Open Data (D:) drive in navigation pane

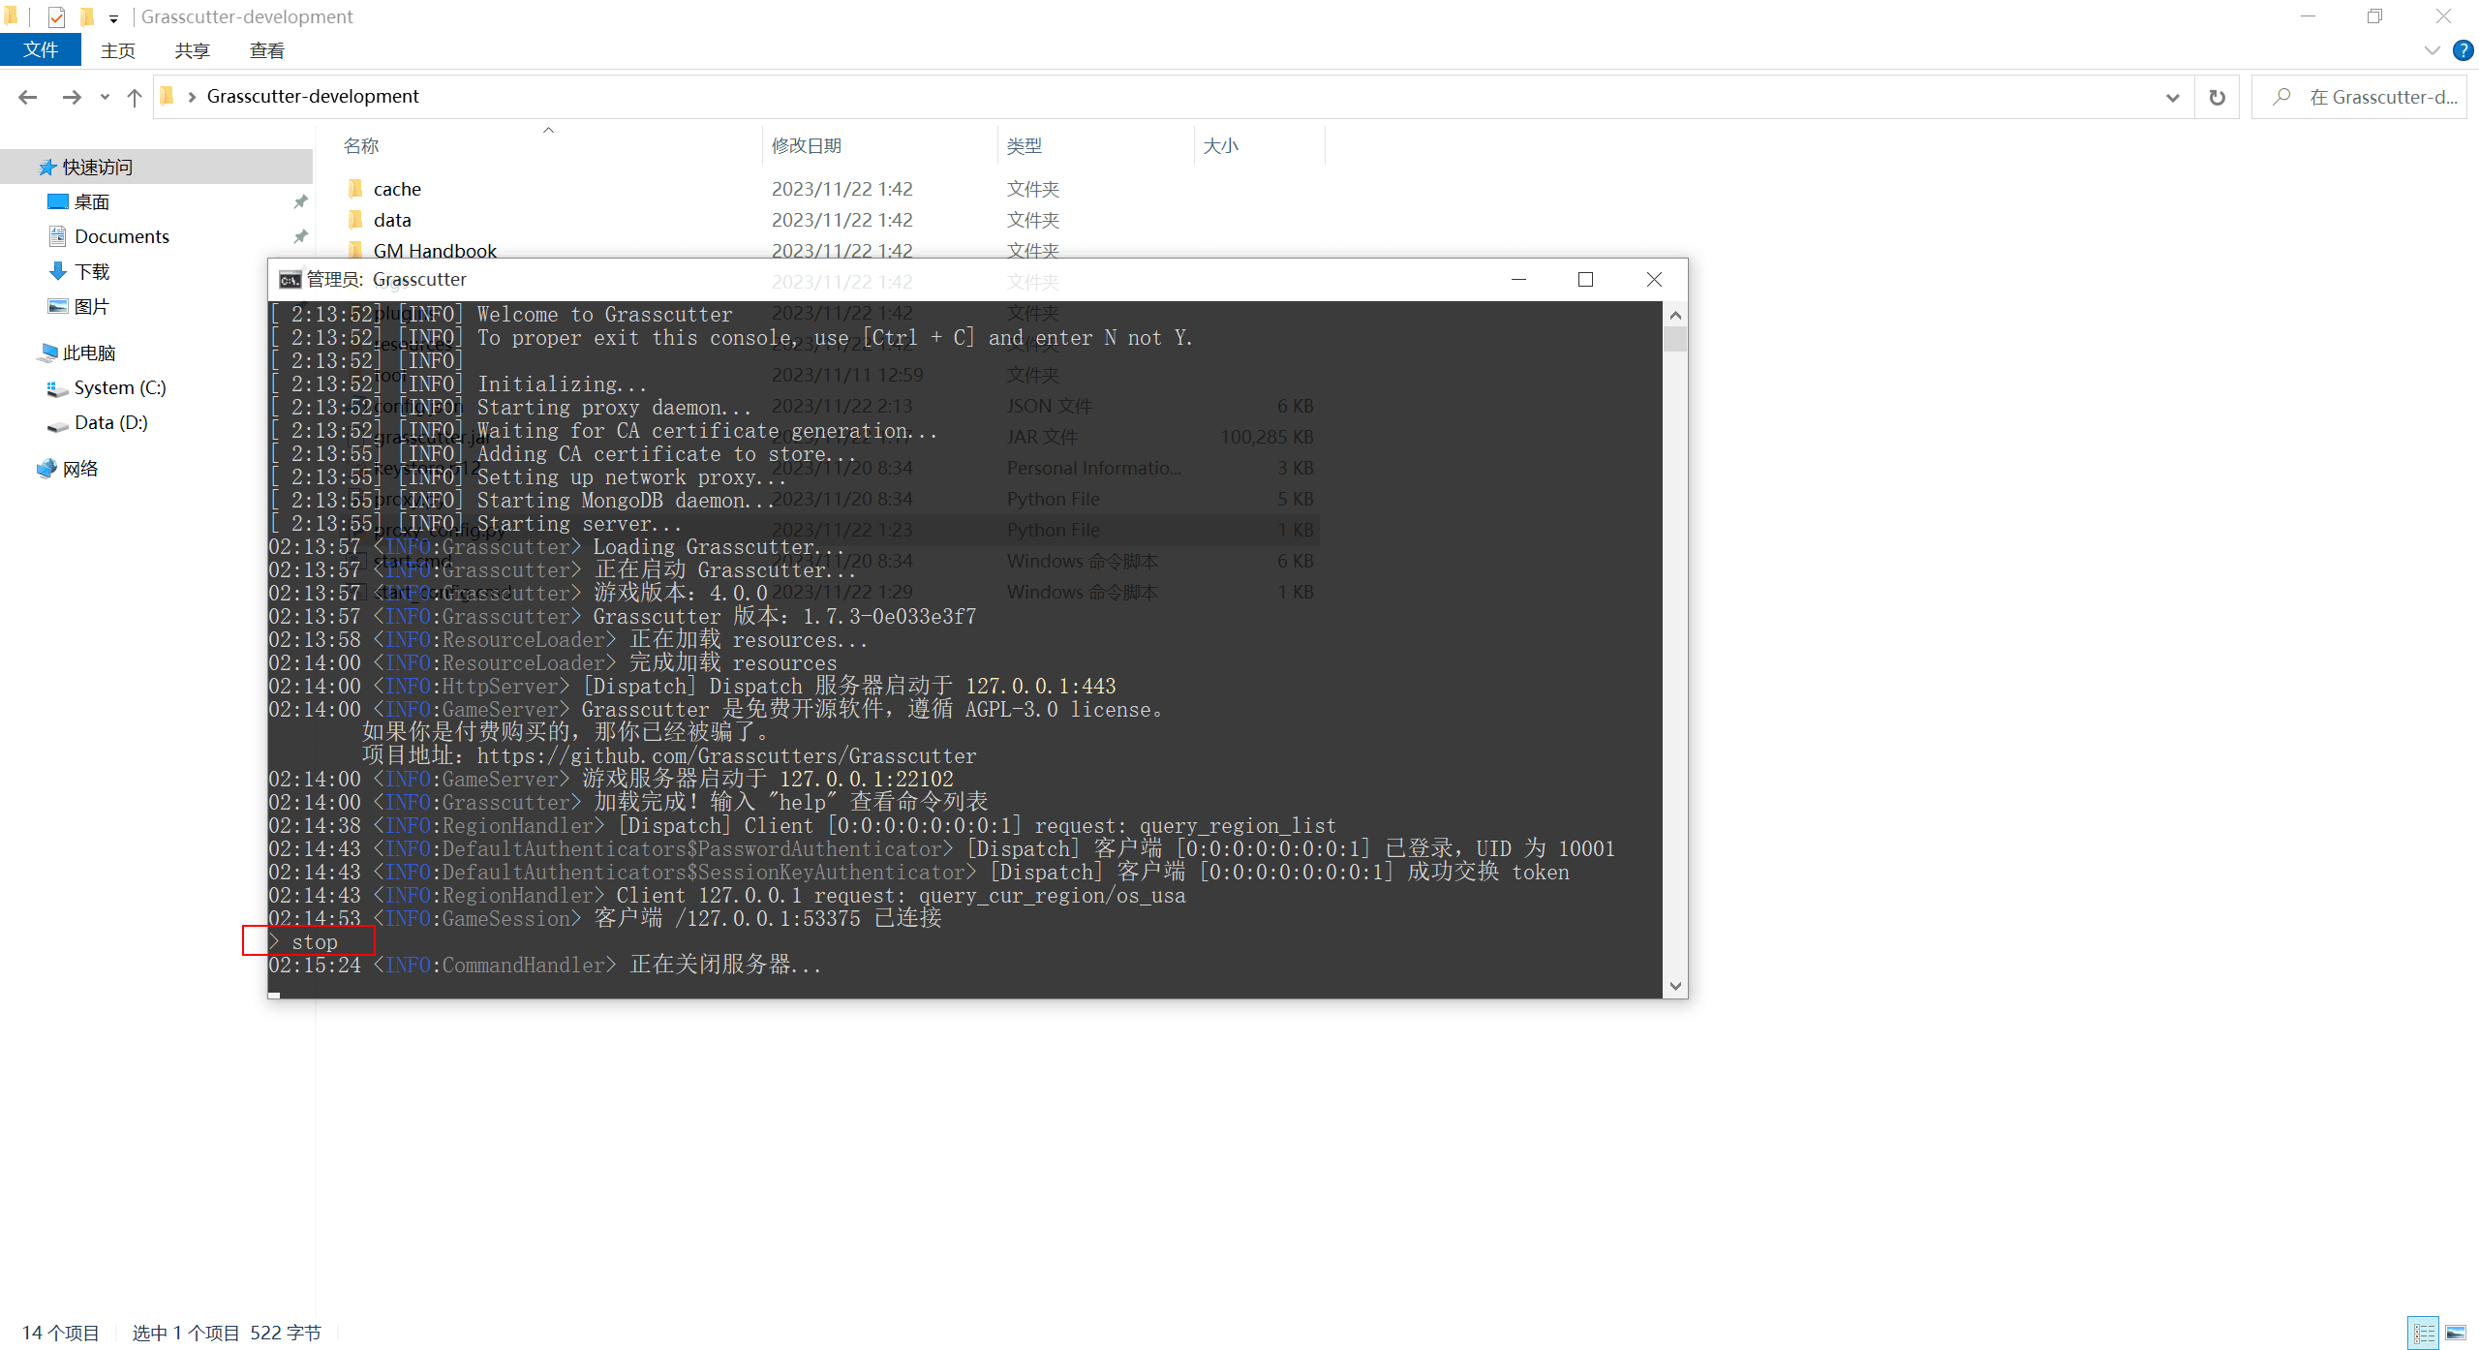111,422
